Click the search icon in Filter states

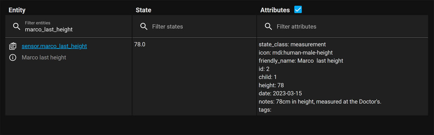click(144, 26)
